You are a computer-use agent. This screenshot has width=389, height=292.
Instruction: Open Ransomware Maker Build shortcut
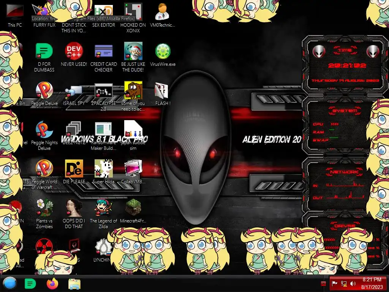[x=103, y=136]
